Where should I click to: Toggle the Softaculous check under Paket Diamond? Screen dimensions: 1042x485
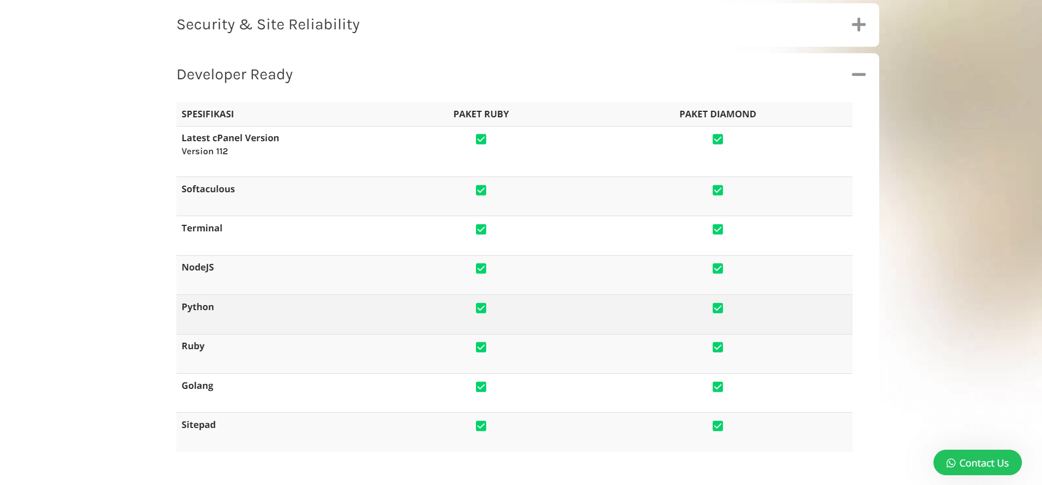tap(717, 190)
